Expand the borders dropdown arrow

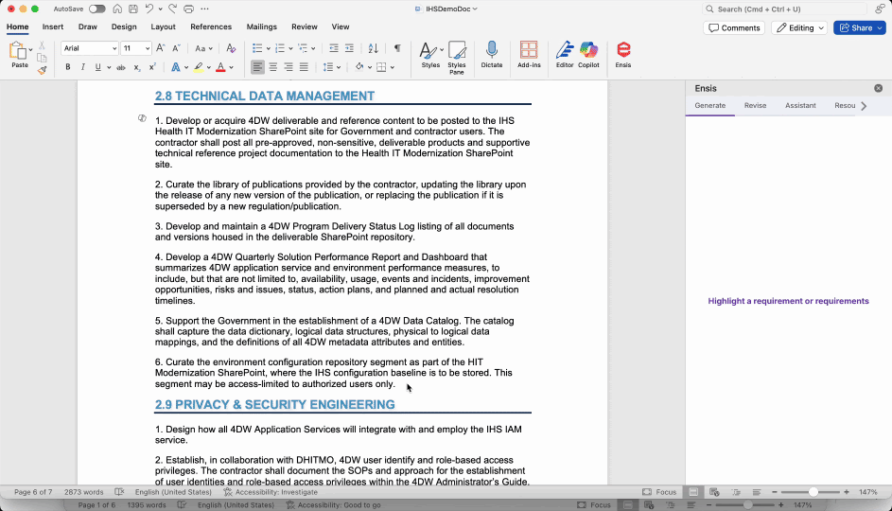point(392,67)
